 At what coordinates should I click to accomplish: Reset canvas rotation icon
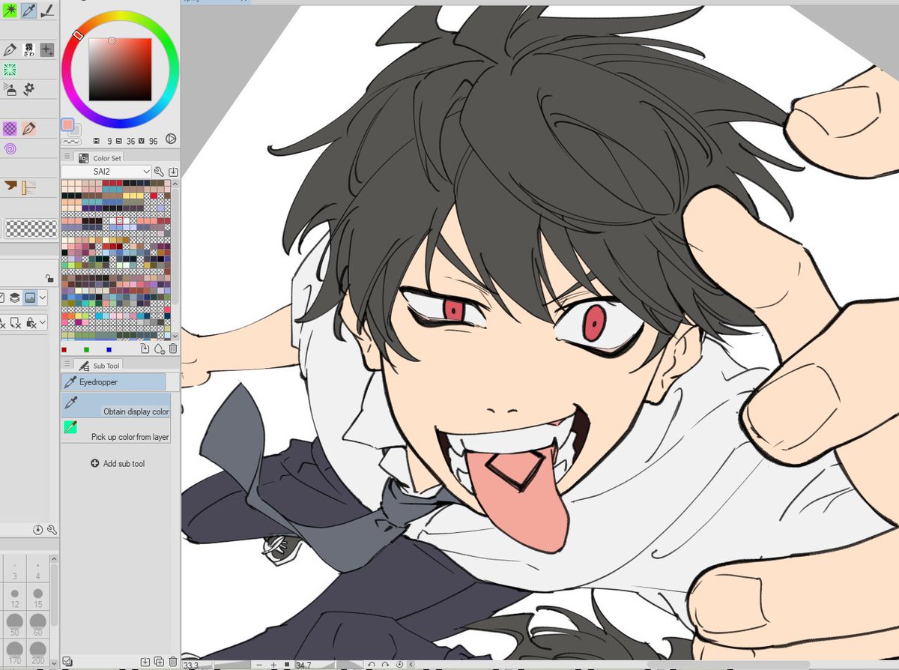pos(399,664)
